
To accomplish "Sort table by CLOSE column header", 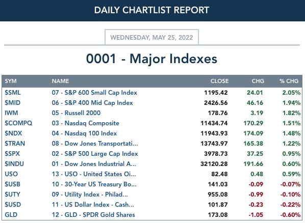I will tap(219, 81).
